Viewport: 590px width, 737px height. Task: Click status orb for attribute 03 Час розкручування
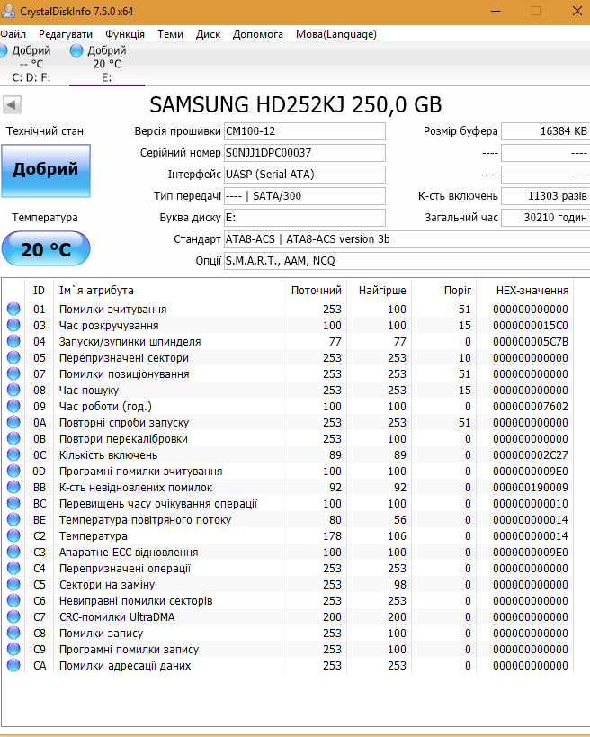[x=13, y=325]
